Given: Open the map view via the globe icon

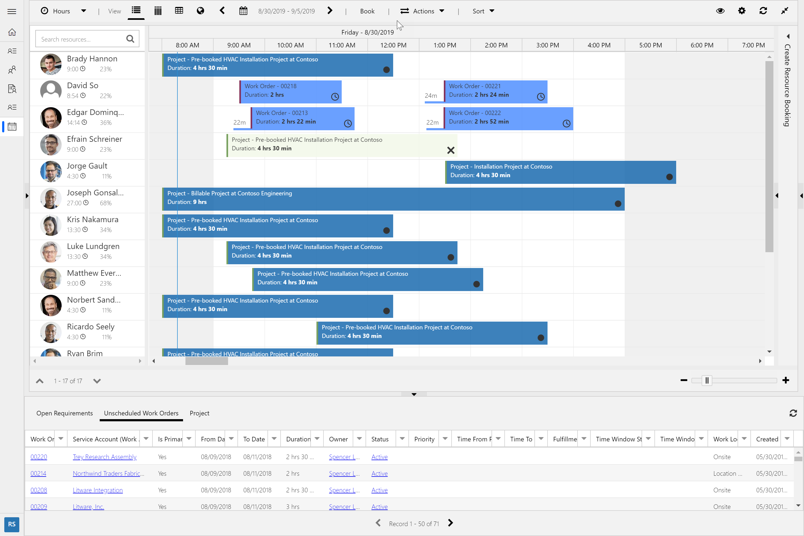Looking at the screenshot, I should pyautogui.click(x=200, y=11).
